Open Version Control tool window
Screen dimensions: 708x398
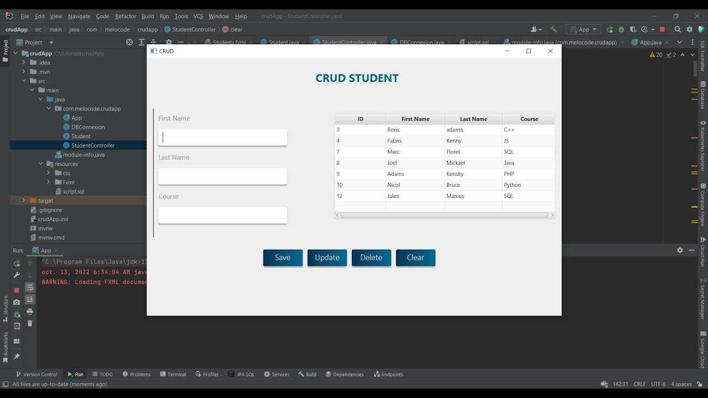point(37,374)
